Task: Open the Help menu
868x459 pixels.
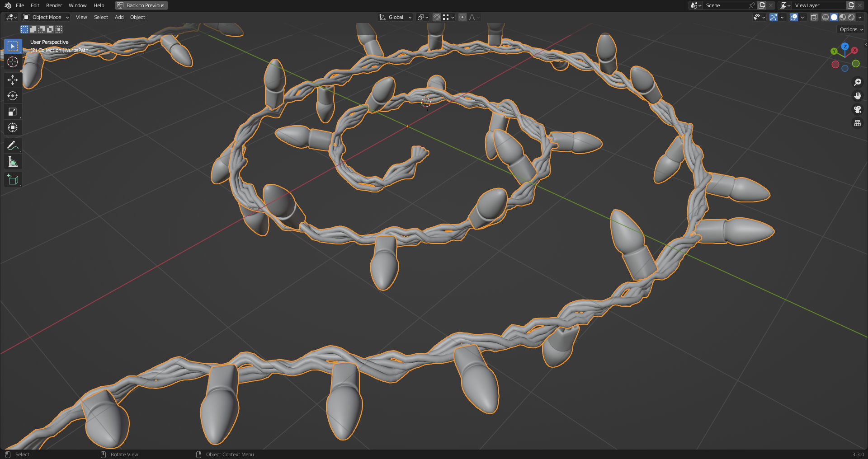Action: 99,5
